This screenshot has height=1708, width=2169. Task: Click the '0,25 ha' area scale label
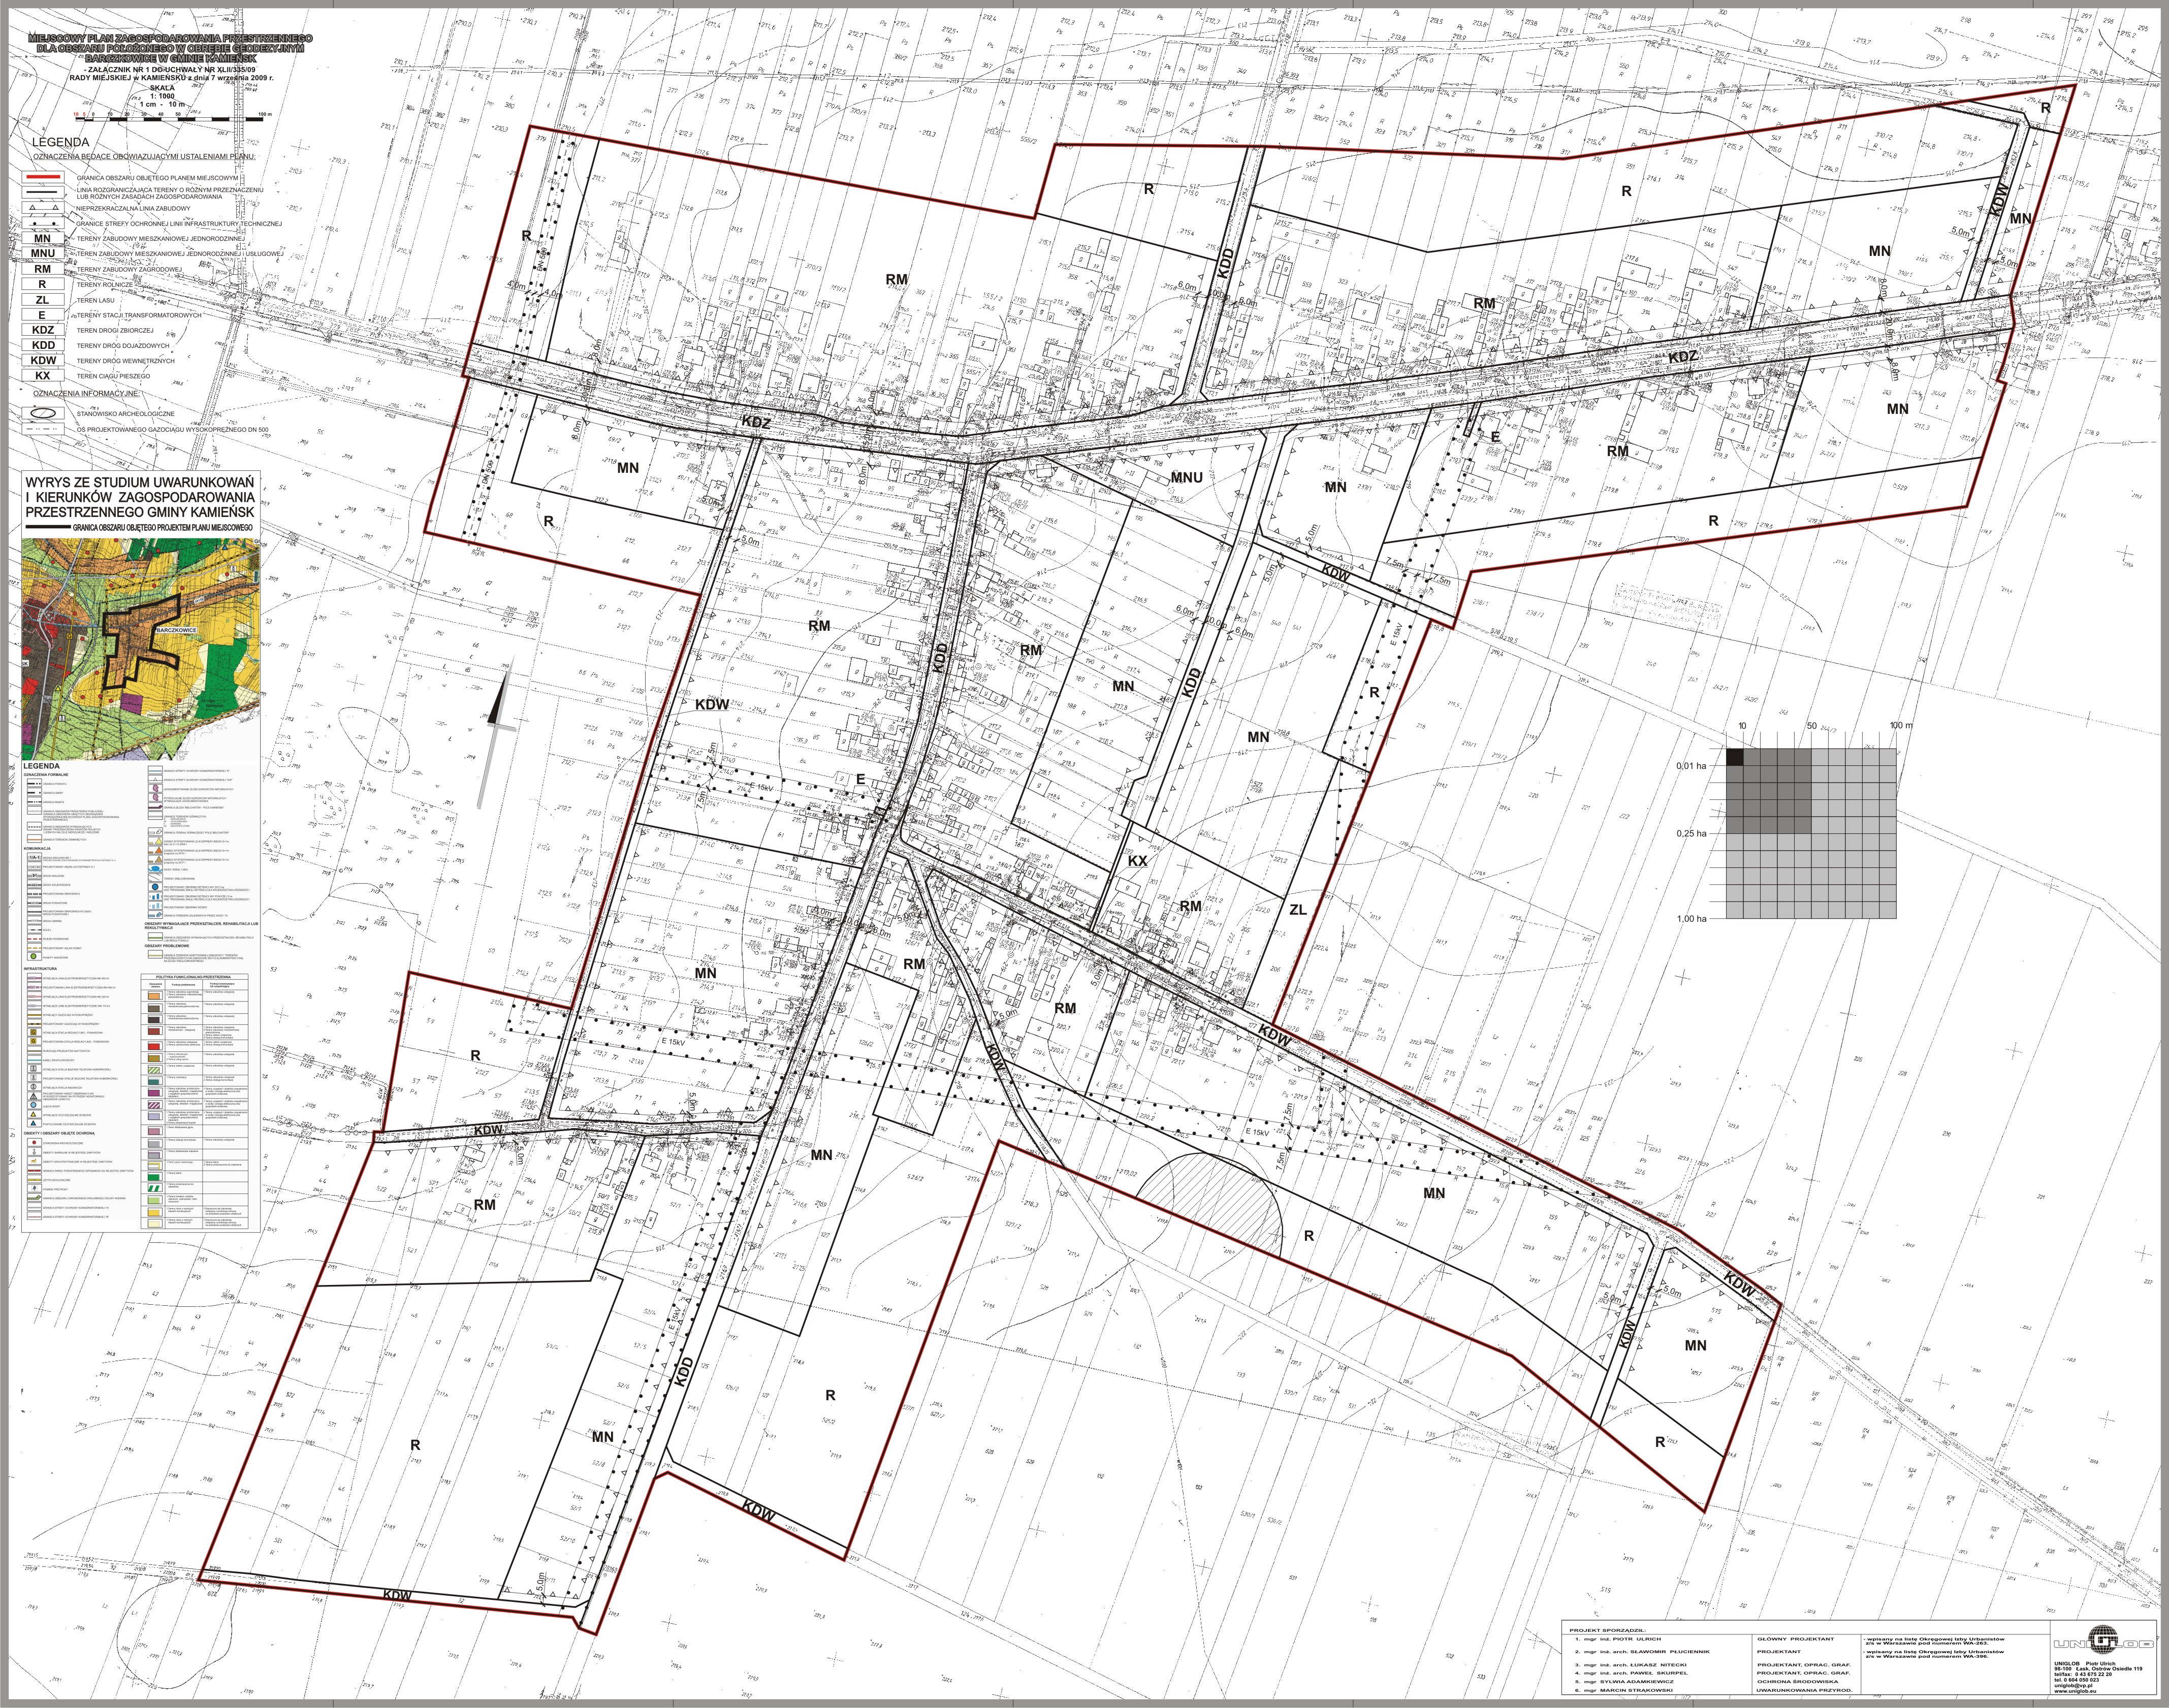click(1692, 833)
